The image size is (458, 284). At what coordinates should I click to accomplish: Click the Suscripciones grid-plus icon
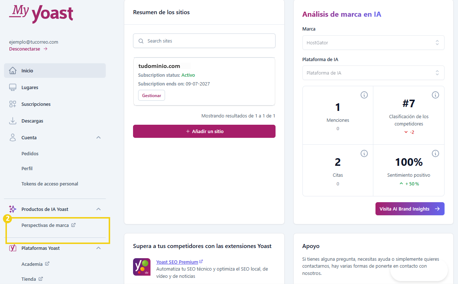[13, 104]
